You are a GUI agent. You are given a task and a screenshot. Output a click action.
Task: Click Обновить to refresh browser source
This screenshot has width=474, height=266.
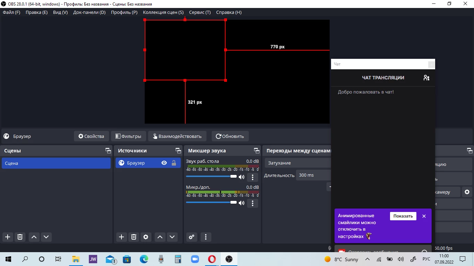coord(230,136)
